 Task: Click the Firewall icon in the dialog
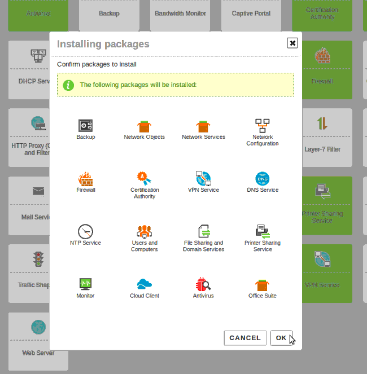click(x=86, y=179)
